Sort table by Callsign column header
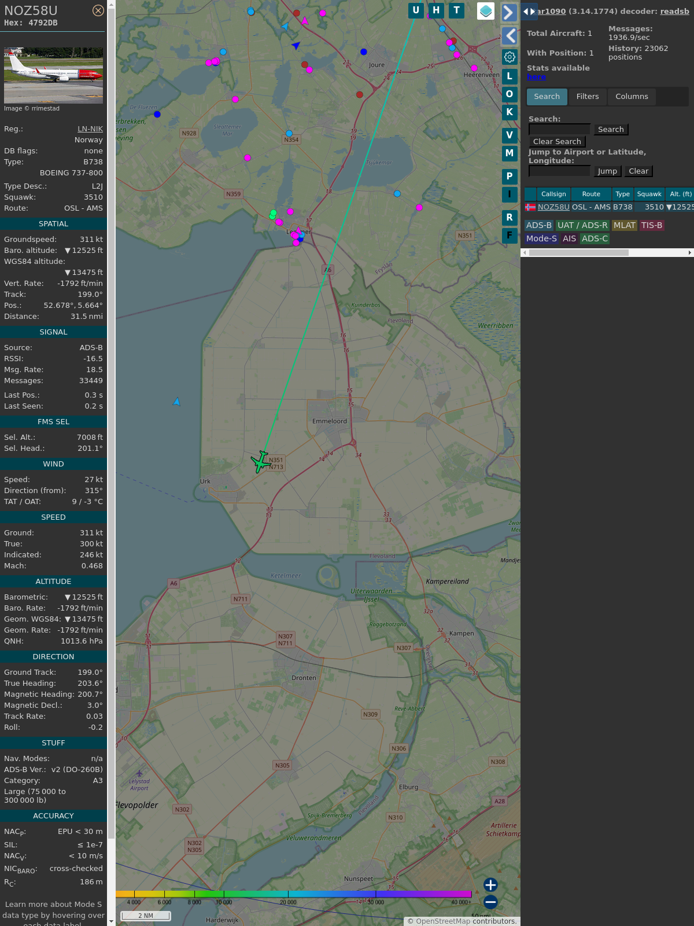Viewport: 694px width, 926px height. pos(553,194)
